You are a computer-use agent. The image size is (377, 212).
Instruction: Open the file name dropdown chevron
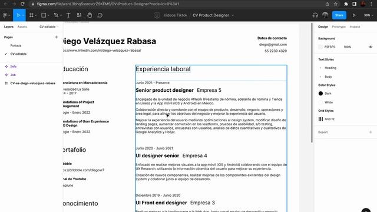(x=233, y=15)
